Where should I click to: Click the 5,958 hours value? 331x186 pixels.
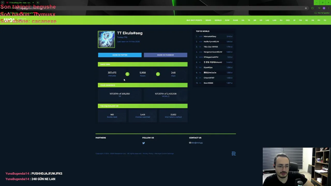tap(142, 73)
